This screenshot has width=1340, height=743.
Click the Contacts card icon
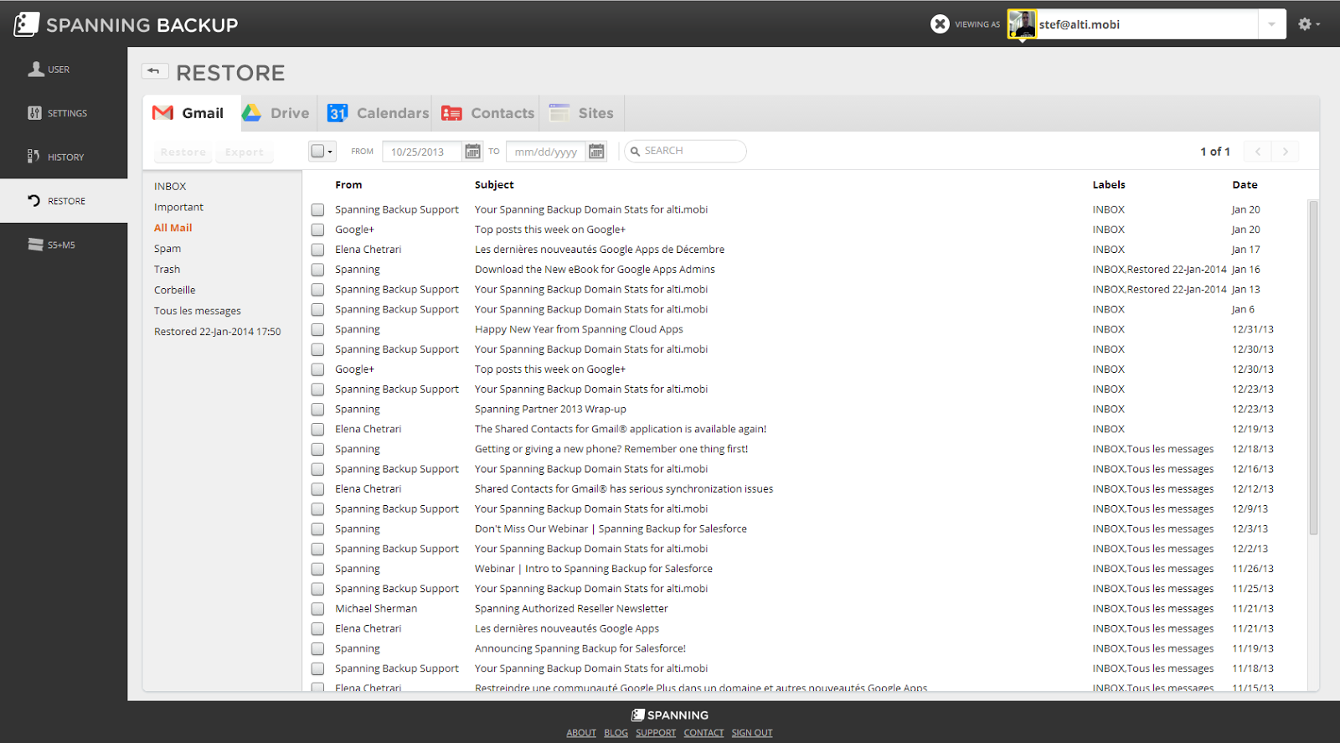(451, 113)
